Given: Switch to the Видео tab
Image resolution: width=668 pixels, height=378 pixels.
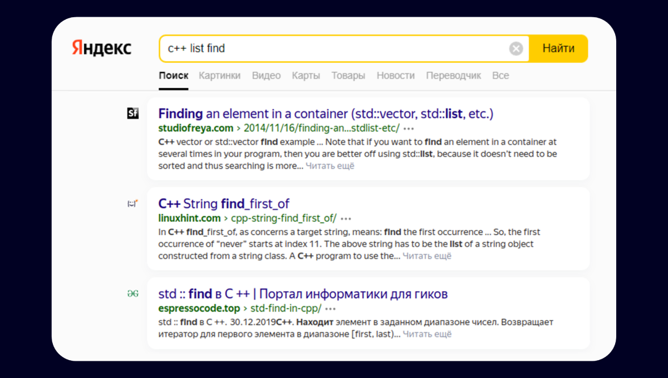Looking at the screenshot, I should point(266,76).
